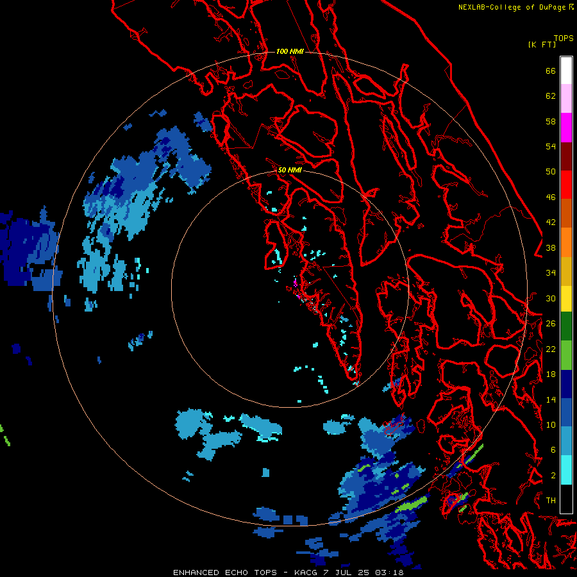Click the 'TOPS' legend title

point(564,38)
